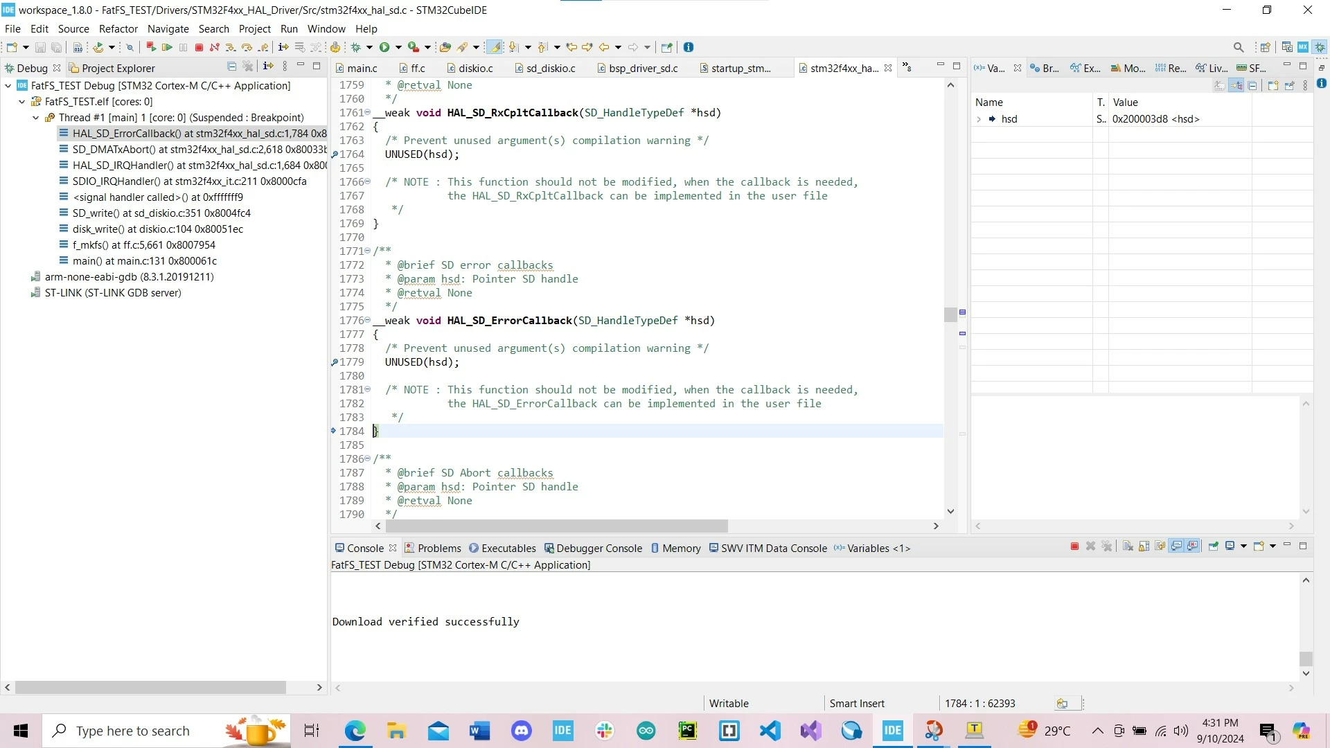1330x748 pixels.
Task: Toggle Show Console When Standard Out Changes
Action: (1176, 546)
